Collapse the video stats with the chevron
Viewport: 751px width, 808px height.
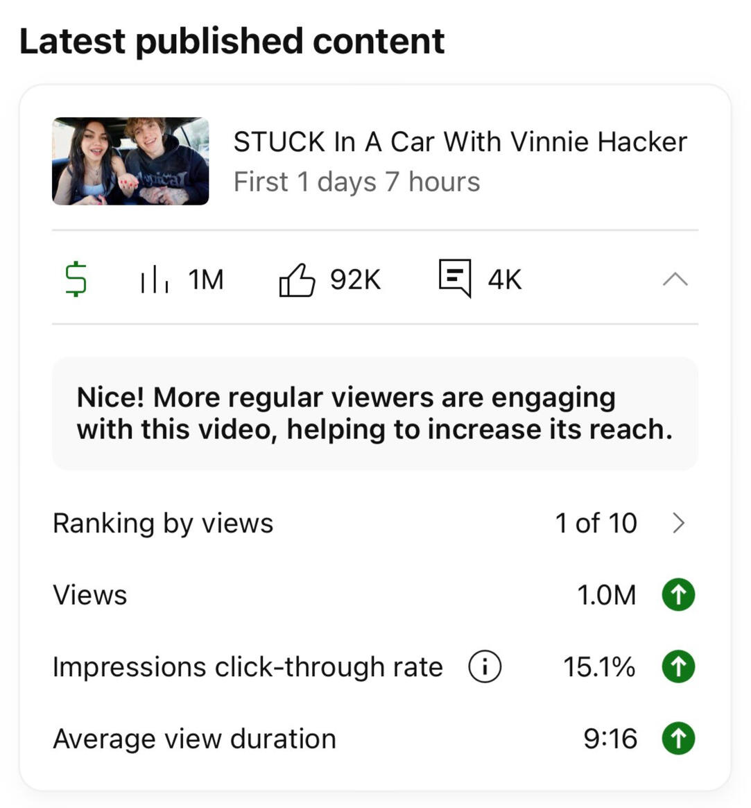click(x=675, y=280)
